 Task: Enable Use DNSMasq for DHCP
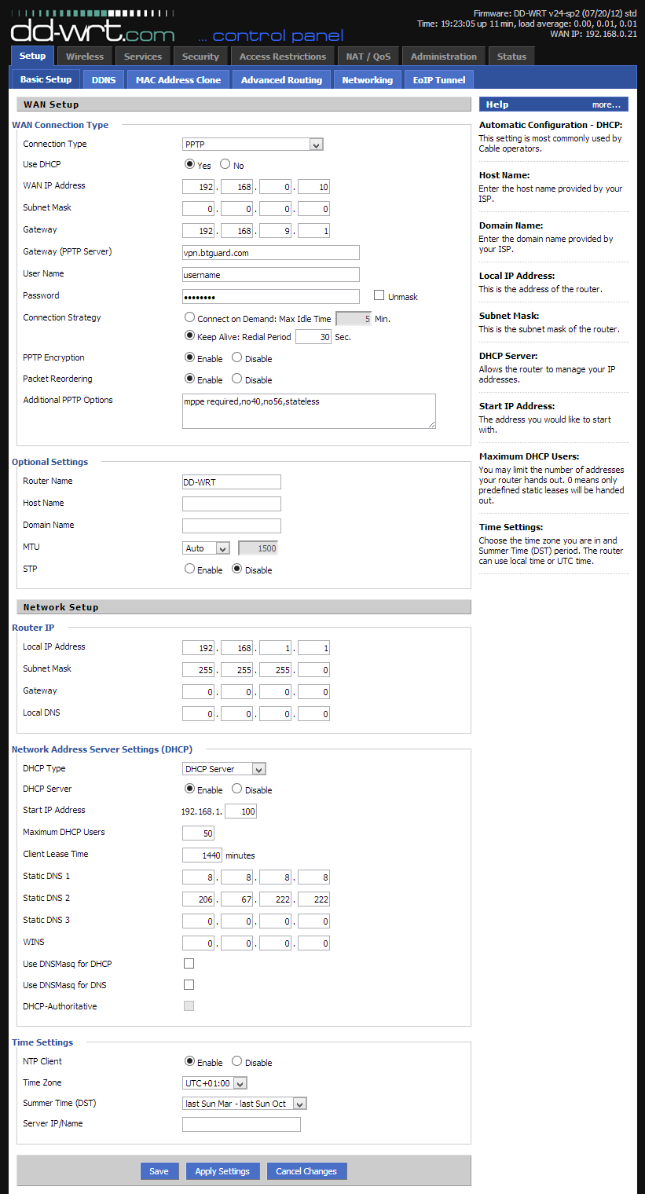189,963
